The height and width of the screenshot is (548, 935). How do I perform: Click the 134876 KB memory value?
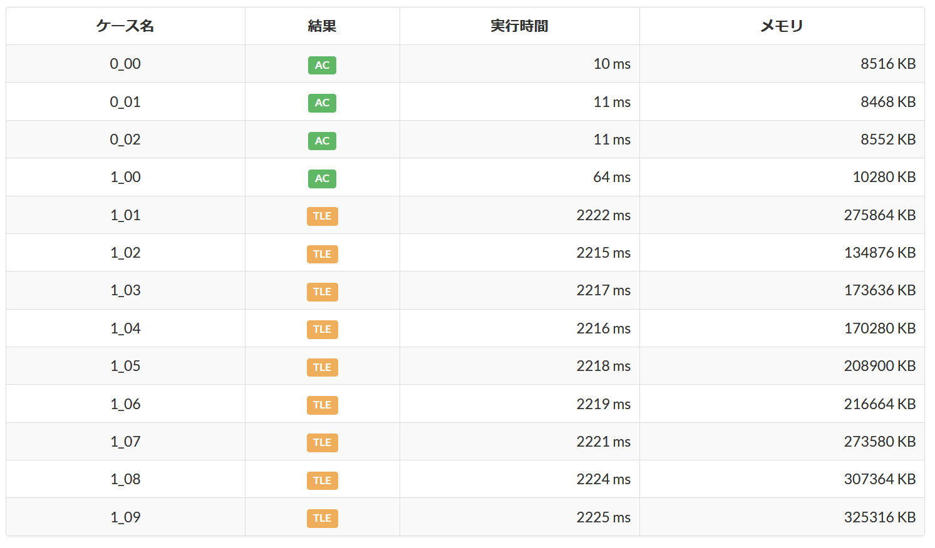[x=880, y=253]
